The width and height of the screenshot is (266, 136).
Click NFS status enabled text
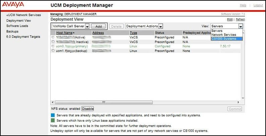point(66,109)
